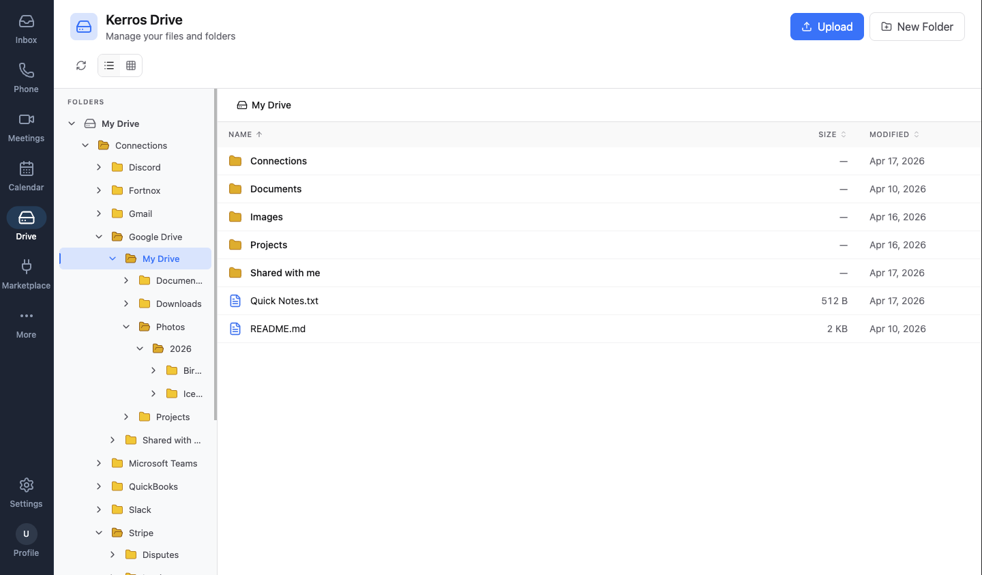Open the Calendar app icon
Screen dimensions: 982x575
click(26, 175)
